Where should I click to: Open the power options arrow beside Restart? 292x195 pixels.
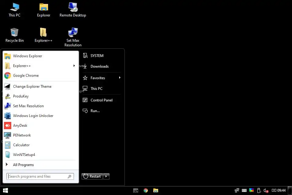pyautogui.click(x=106, y=176)
